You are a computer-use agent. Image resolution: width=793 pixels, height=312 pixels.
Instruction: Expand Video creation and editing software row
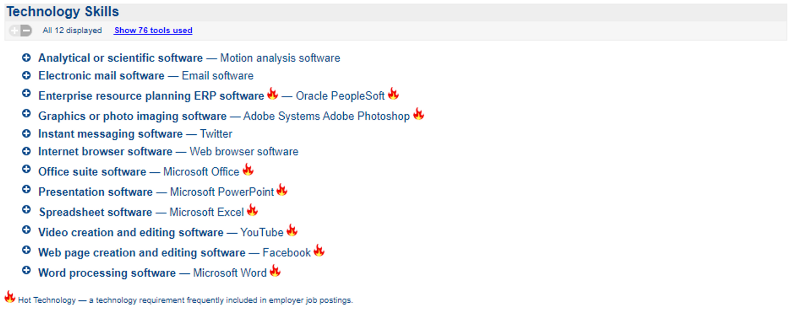click(26, 229)
